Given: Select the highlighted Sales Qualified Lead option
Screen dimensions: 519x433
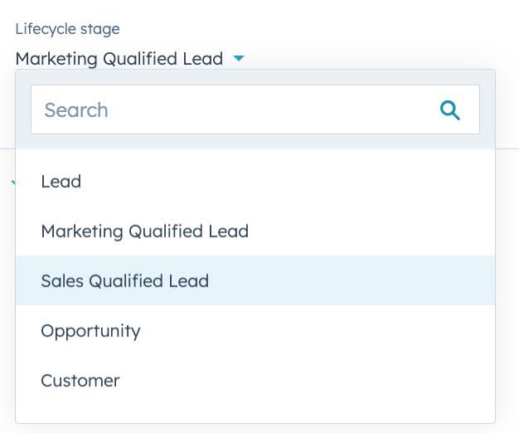Looking at the screenshot, I should (124, 281).
